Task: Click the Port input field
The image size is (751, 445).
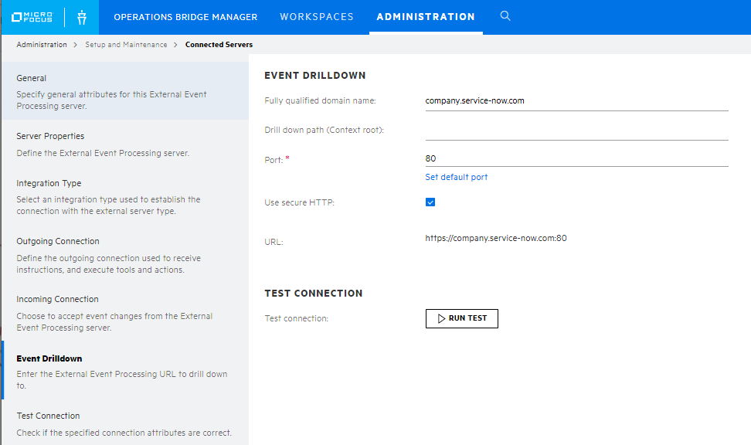Action: [x=576, y=158]
